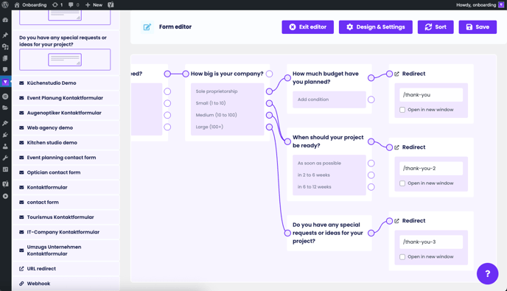Click the Sort button

[x=436, y=27]
